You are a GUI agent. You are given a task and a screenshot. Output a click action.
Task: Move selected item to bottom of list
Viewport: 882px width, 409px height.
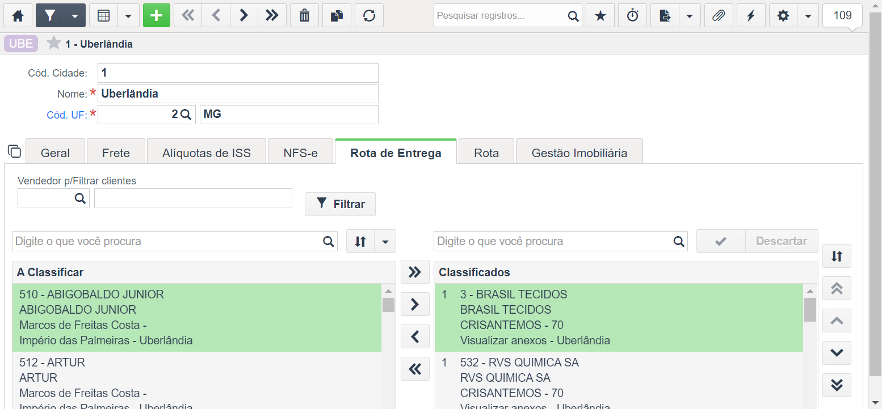(x=837, y=385)
